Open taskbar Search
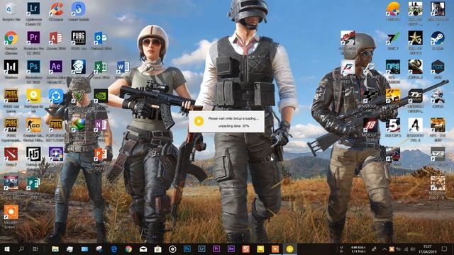Image resolution: width=454 pixels, height=255 pixels. click(x=21, y=249)
